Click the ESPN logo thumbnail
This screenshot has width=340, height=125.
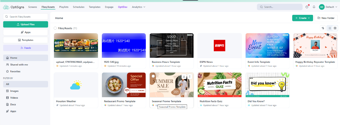pos(219,45)
